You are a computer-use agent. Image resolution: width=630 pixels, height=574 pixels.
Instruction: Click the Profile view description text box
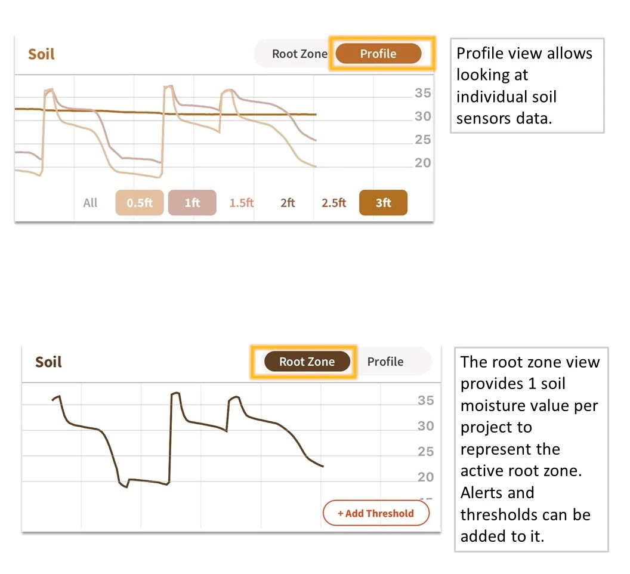point(527,85)
